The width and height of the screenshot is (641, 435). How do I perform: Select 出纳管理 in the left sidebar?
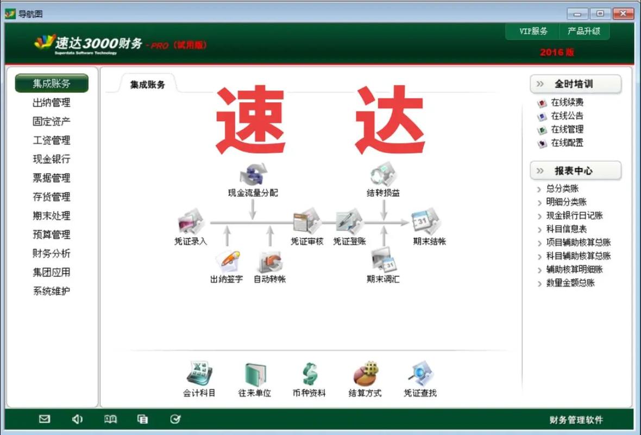[52, 103]
